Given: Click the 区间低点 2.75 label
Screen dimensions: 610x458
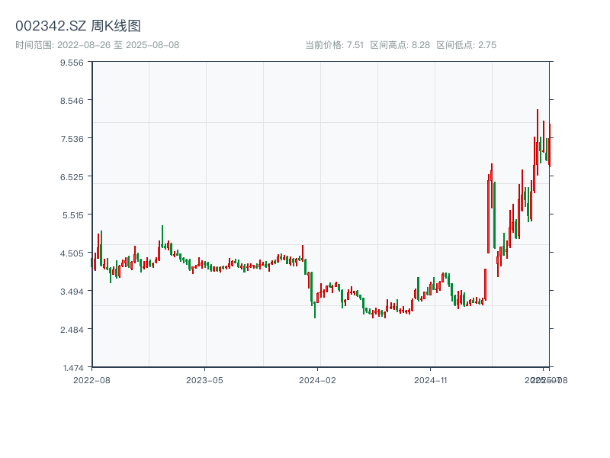Looking at the screenshot, I should tap(466, 45).
